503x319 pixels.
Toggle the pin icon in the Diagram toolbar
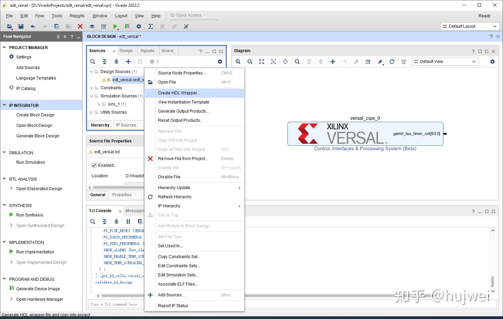point(380,62)
